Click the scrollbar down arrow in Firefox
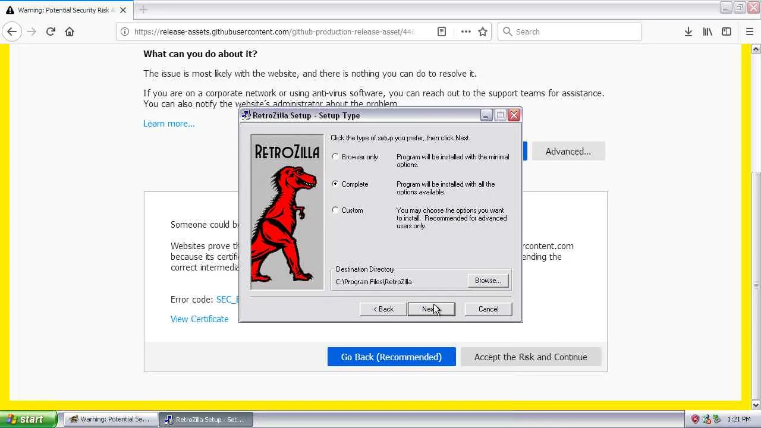The image size is (761, 428). coord(756,405)
